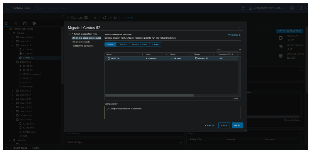
Task: Switch to Hosts and Clusters inventory view
Action: pyautogui.click(x=6, y=23)
